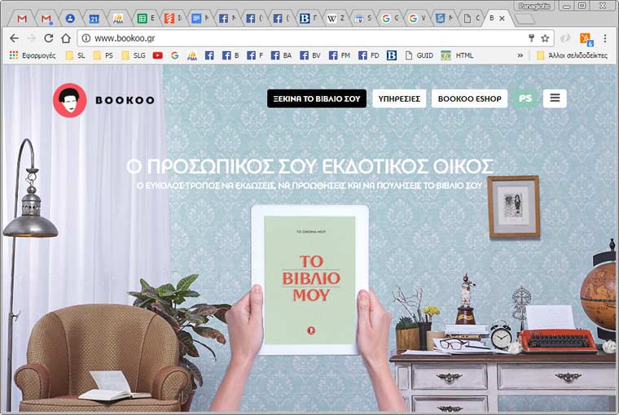Open Chrome's three-dot menu
This screenshot has height=415, width=619.
pos(604,38)
